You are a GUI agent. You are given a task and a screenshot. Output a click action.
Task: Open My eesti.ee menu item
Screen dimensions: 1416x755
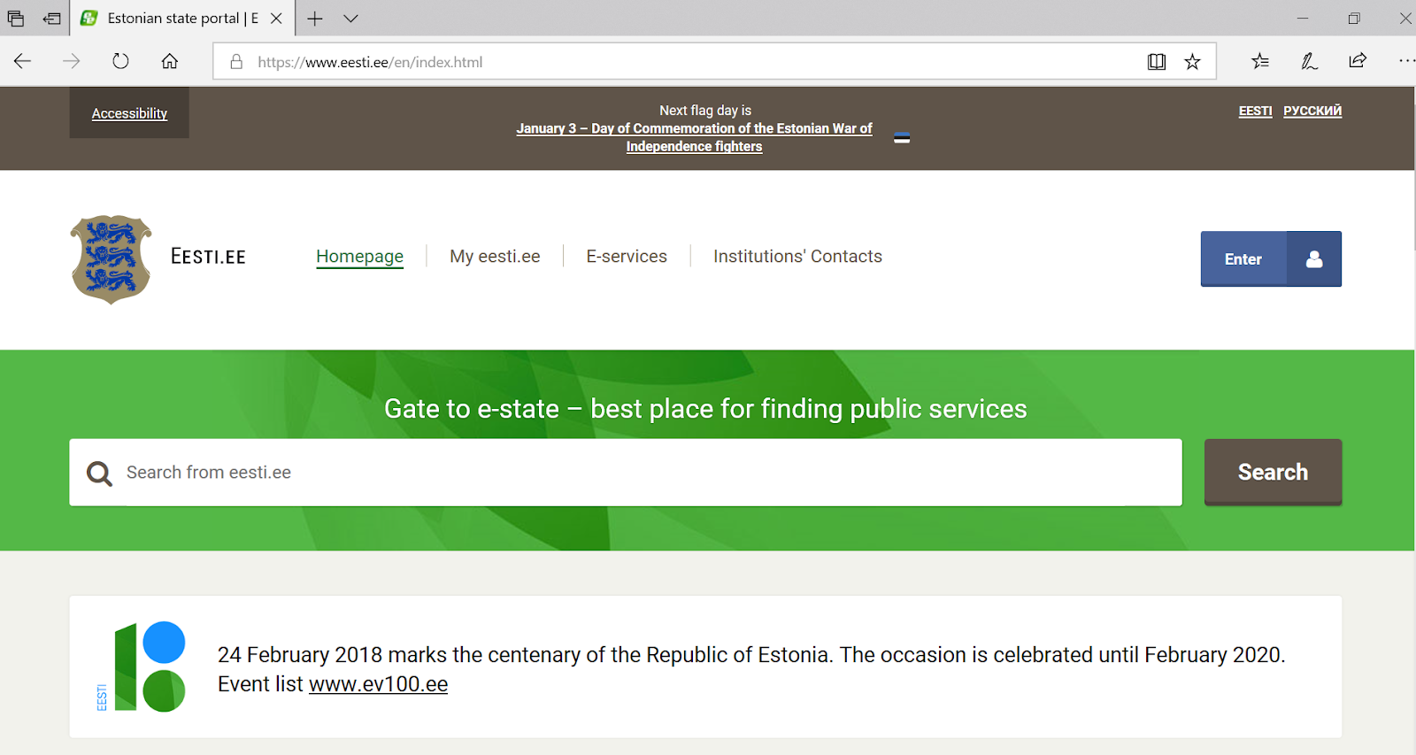click(x=495, y=256)
